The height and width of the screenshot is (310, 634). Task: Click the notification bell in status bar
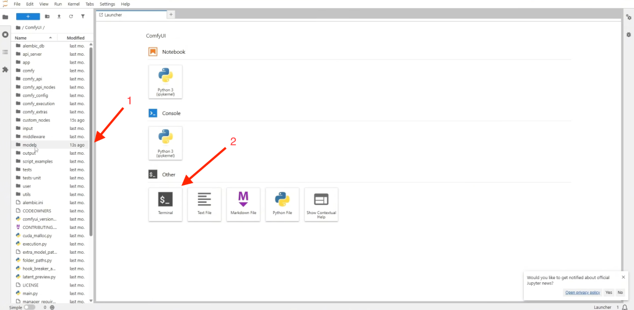point(625,307)
